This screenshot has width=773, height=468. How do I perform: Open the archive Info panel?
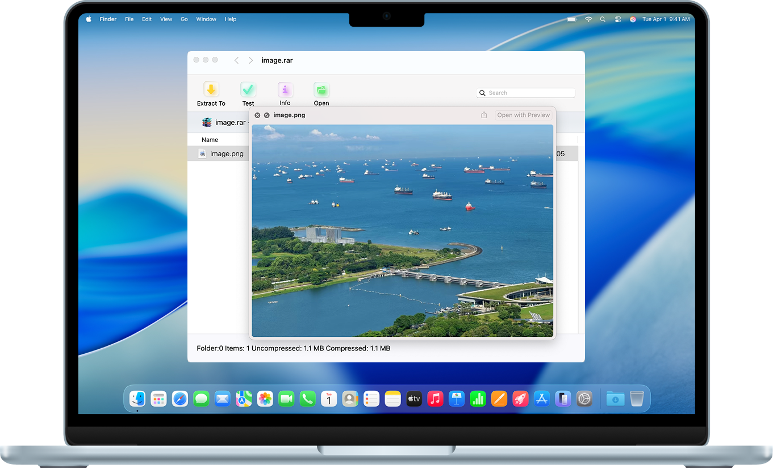click(x=285, y=90)
